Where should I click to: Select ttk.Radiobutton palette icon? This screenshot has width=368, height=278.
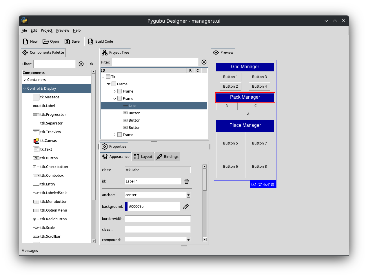[x=36, y=219]
